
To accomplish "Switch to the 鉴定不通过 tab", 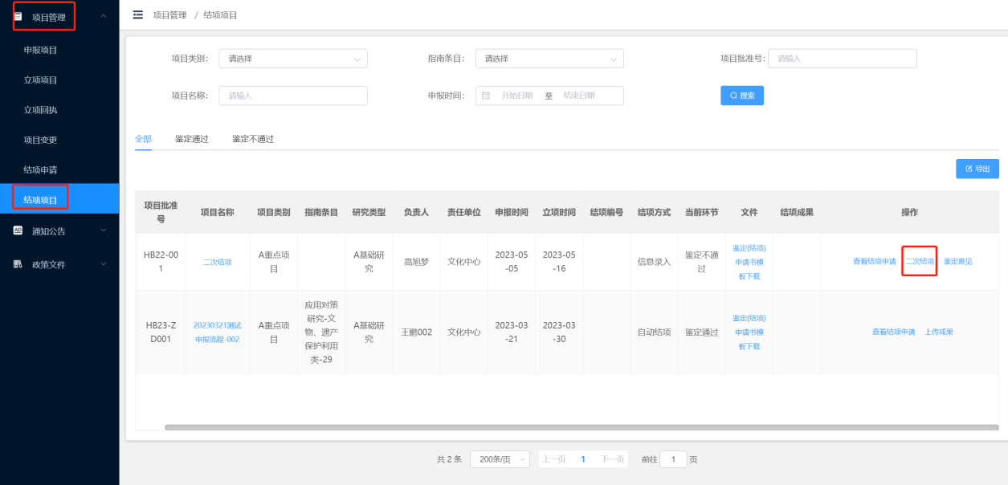I will tap(253, 139).
